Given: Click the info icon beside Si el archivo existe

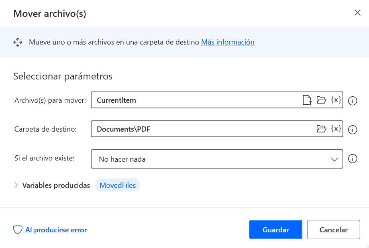Looking at the screenshot, I should (353, 159).
